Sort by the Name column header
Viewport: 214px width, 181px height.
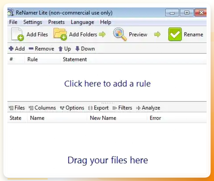(x=57, y=118)
